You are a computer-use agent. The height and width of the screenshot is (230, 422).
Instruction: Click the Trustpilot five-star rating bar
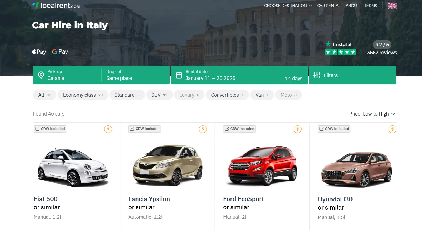pyautogui.click(x=341, y=52)
